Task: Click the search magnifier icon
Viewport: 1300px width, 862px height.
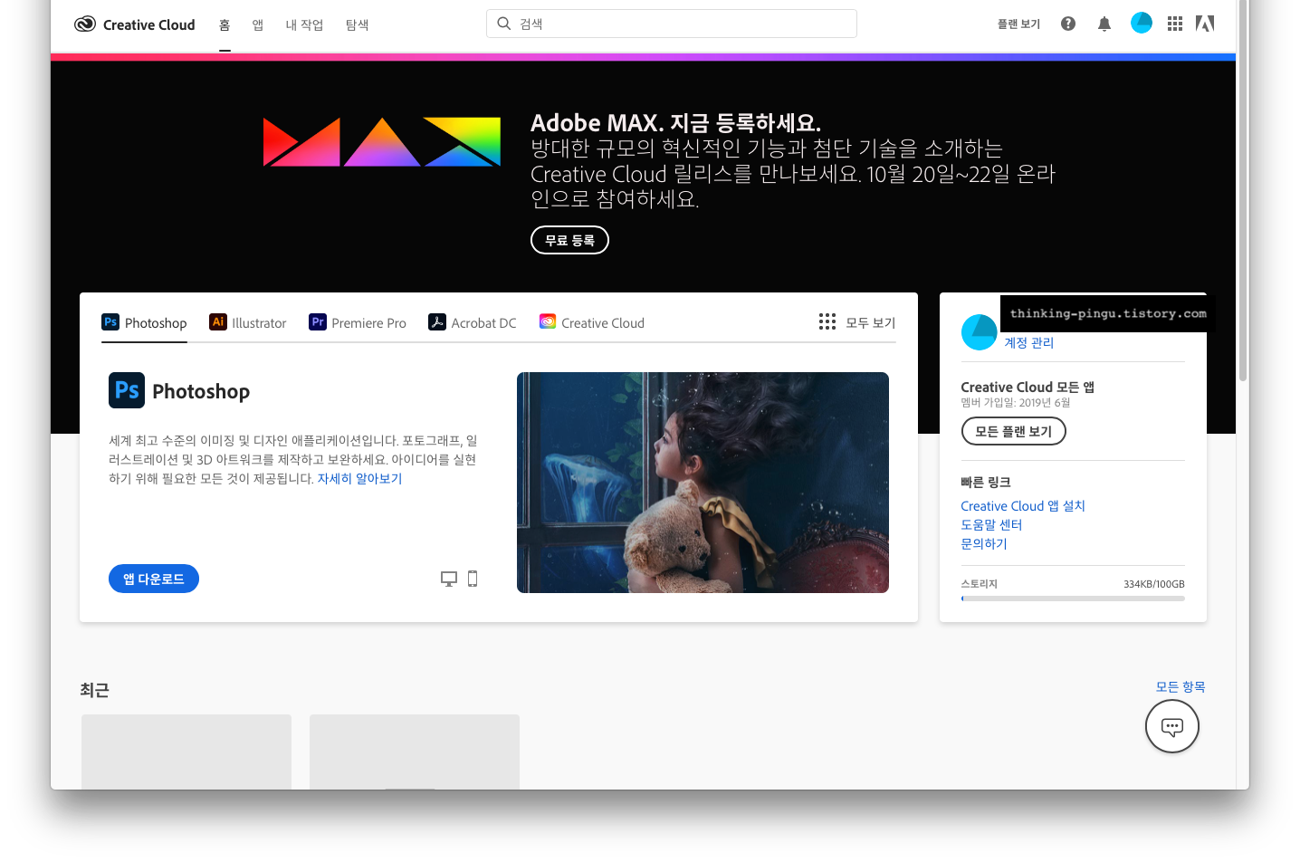Action: click(504, 24)
